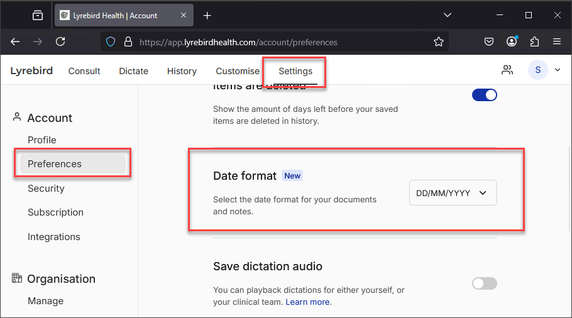Viewport: 572px width, 318px height.
Task: Close the Lyrebird Health tab
Action: (x=184, y=15)
